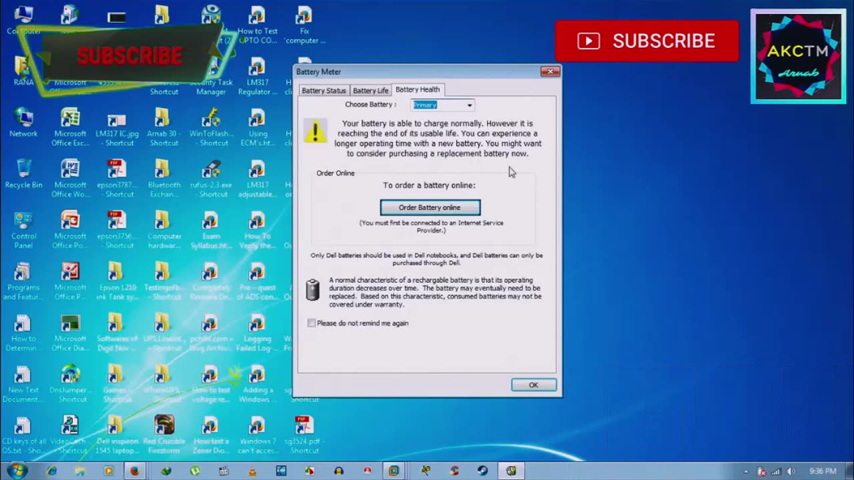Select the Battery Health tab
Viewport: 854px width, 480px height.
pyautogui.click(x=418, y=89)
